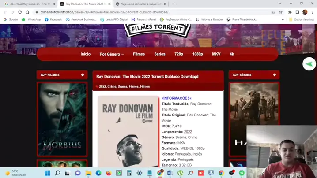The height and width of the screenshot is (178, 317).
Task: Select the 720p navigation item
Action: 179,54
